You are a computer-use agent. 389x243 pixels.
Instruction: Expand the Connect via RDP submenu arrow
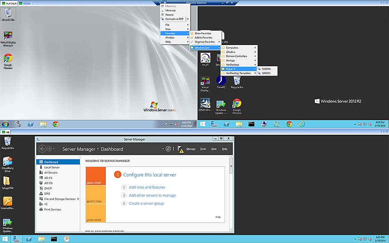click(x=188, y=19)
